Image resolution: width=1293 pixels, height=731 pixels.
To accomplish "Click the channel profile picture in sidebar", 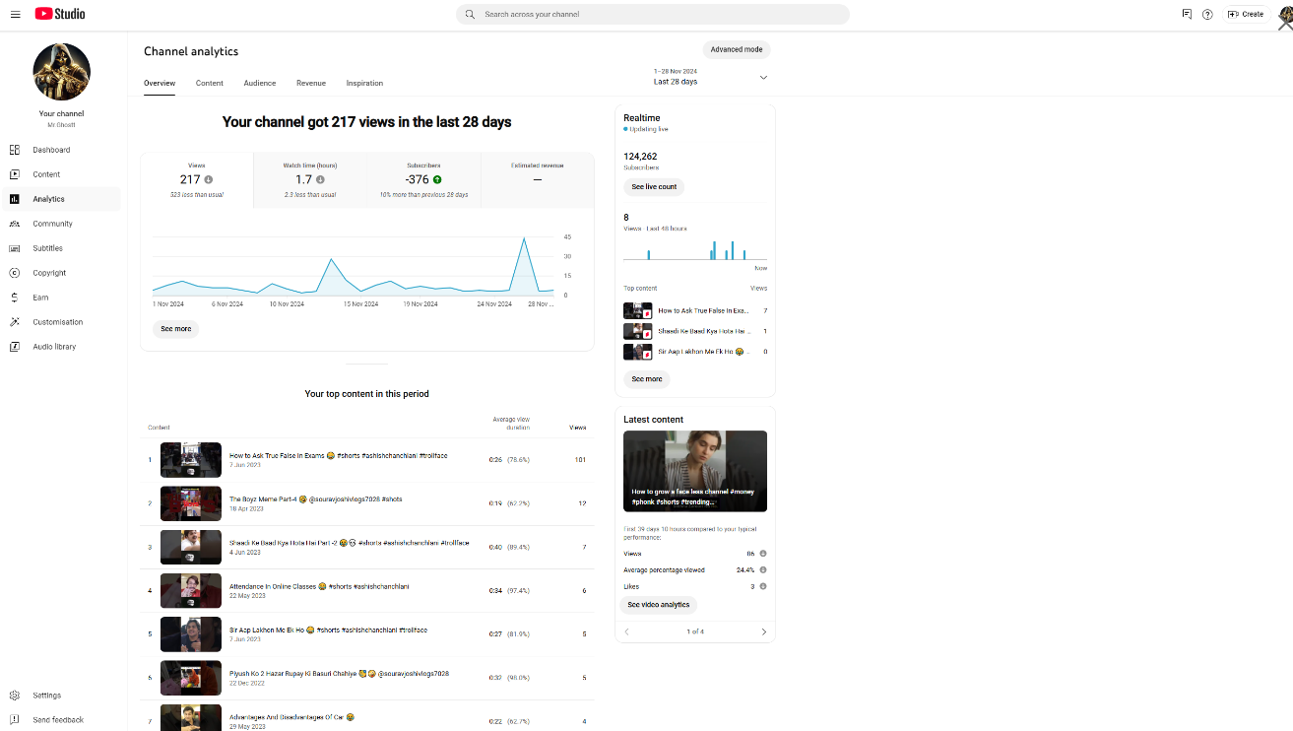I will pos(62,72).
